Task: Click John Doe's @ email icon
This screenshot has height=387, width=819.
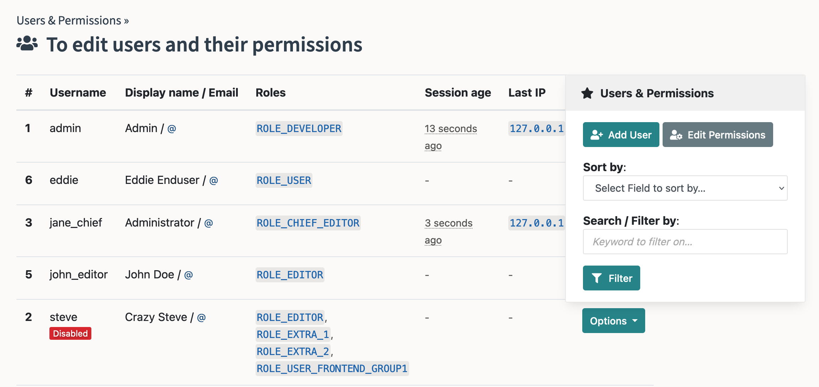Action: coord(189,275)
